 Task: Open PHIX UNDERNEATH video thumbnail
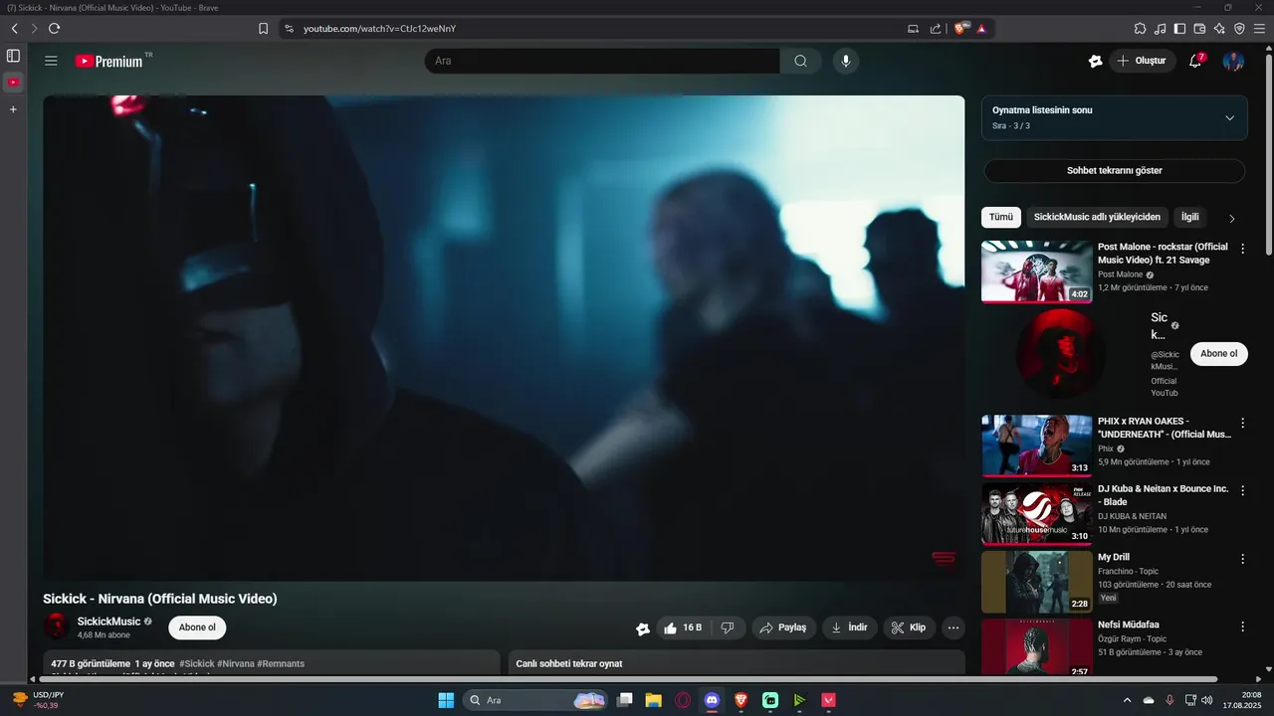(1037, 446)
